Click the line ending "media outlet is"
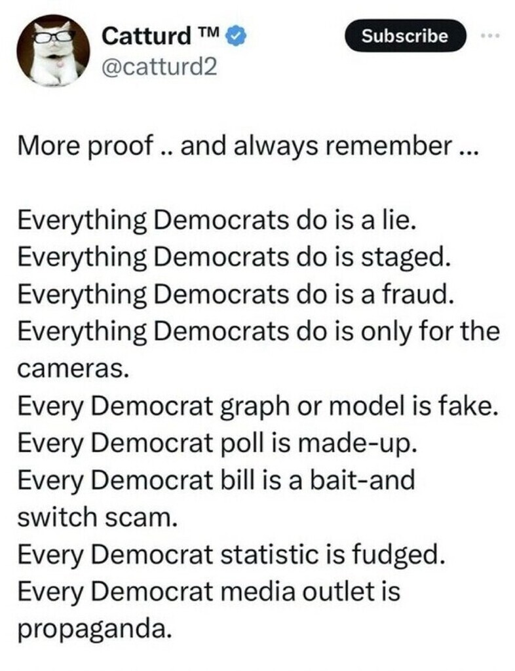 (209, 592)
